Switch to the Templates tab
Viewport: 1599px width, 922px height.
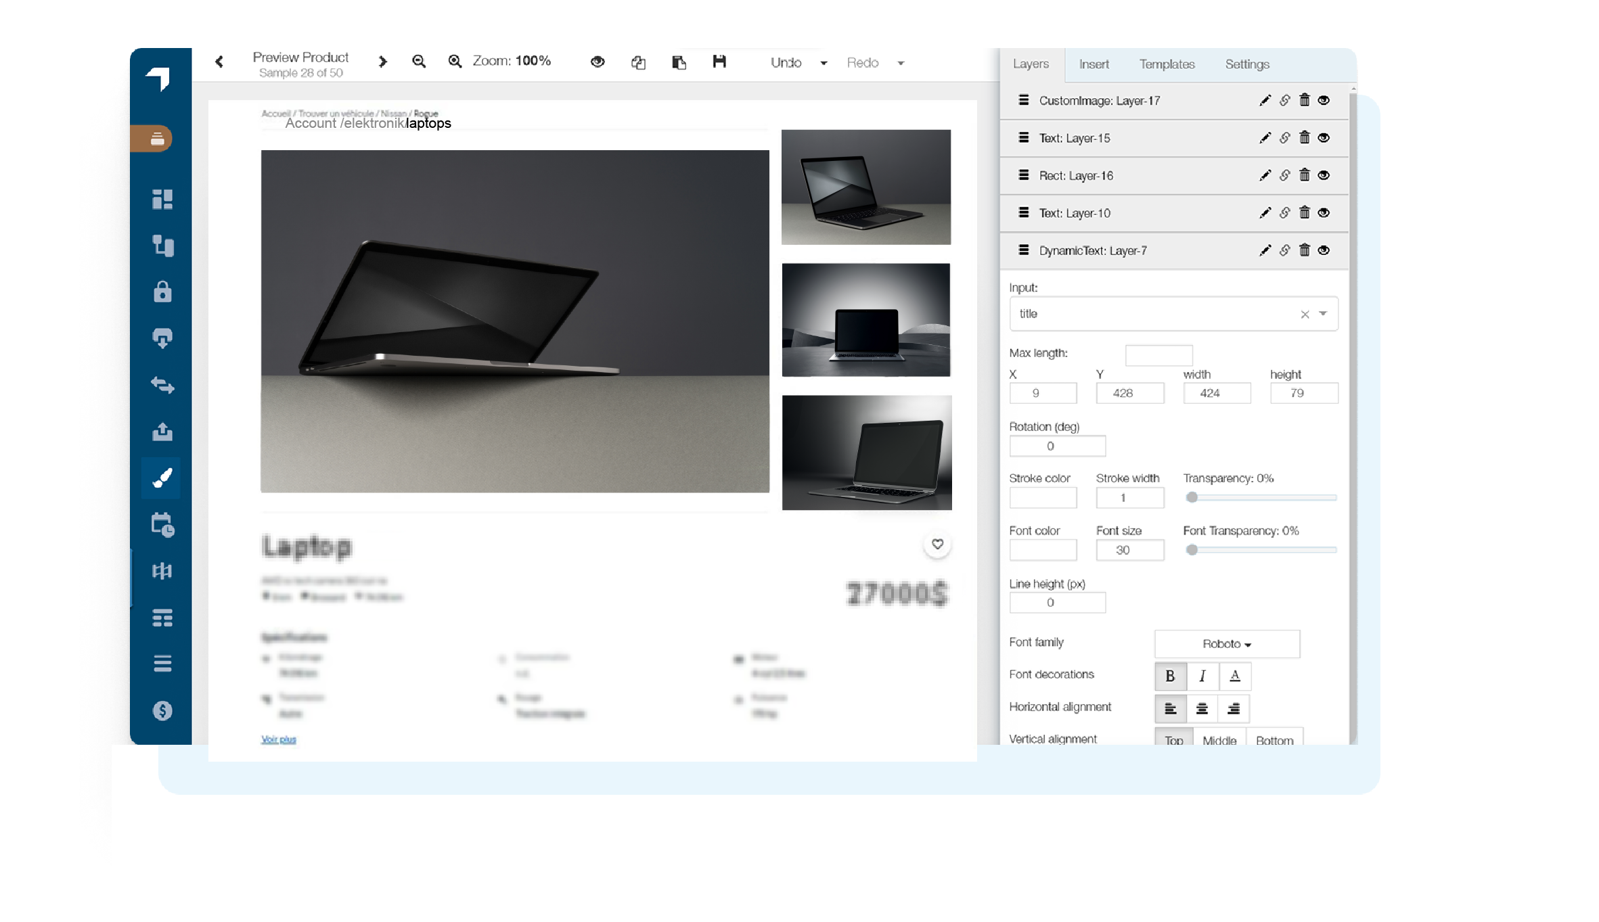[x=1167, y=64]
